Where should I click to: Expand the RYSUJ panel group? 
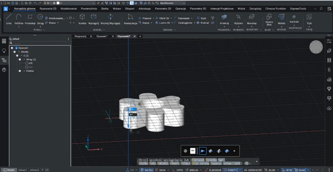point(39,30)
